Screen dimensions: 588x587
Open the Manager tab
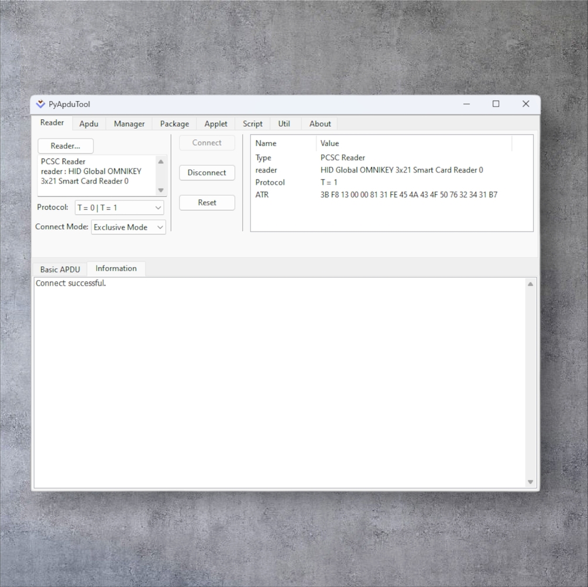click(129, 124)
